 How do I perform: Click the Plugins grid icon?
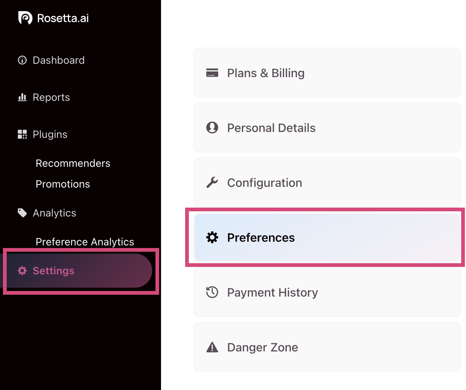[22, 134]
